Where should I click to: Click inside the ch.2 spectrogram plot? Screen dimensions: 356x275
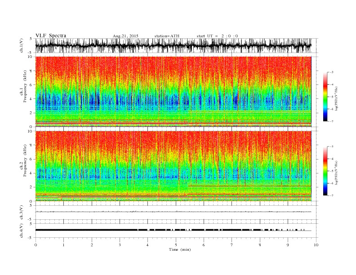coord(173,166)
